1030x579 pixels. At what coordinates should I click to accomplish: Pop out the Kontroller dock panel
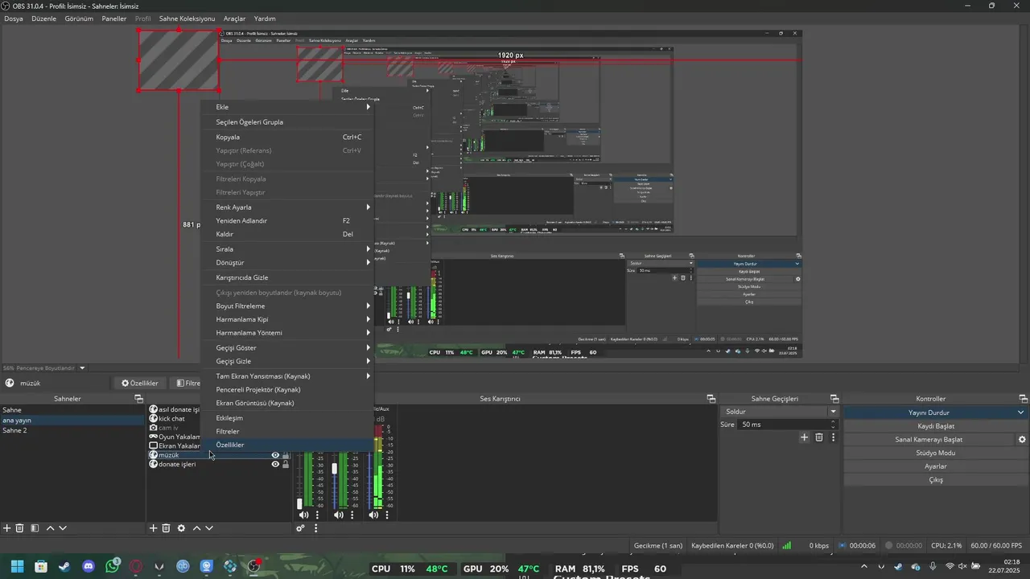click(x=1023, y=399)
